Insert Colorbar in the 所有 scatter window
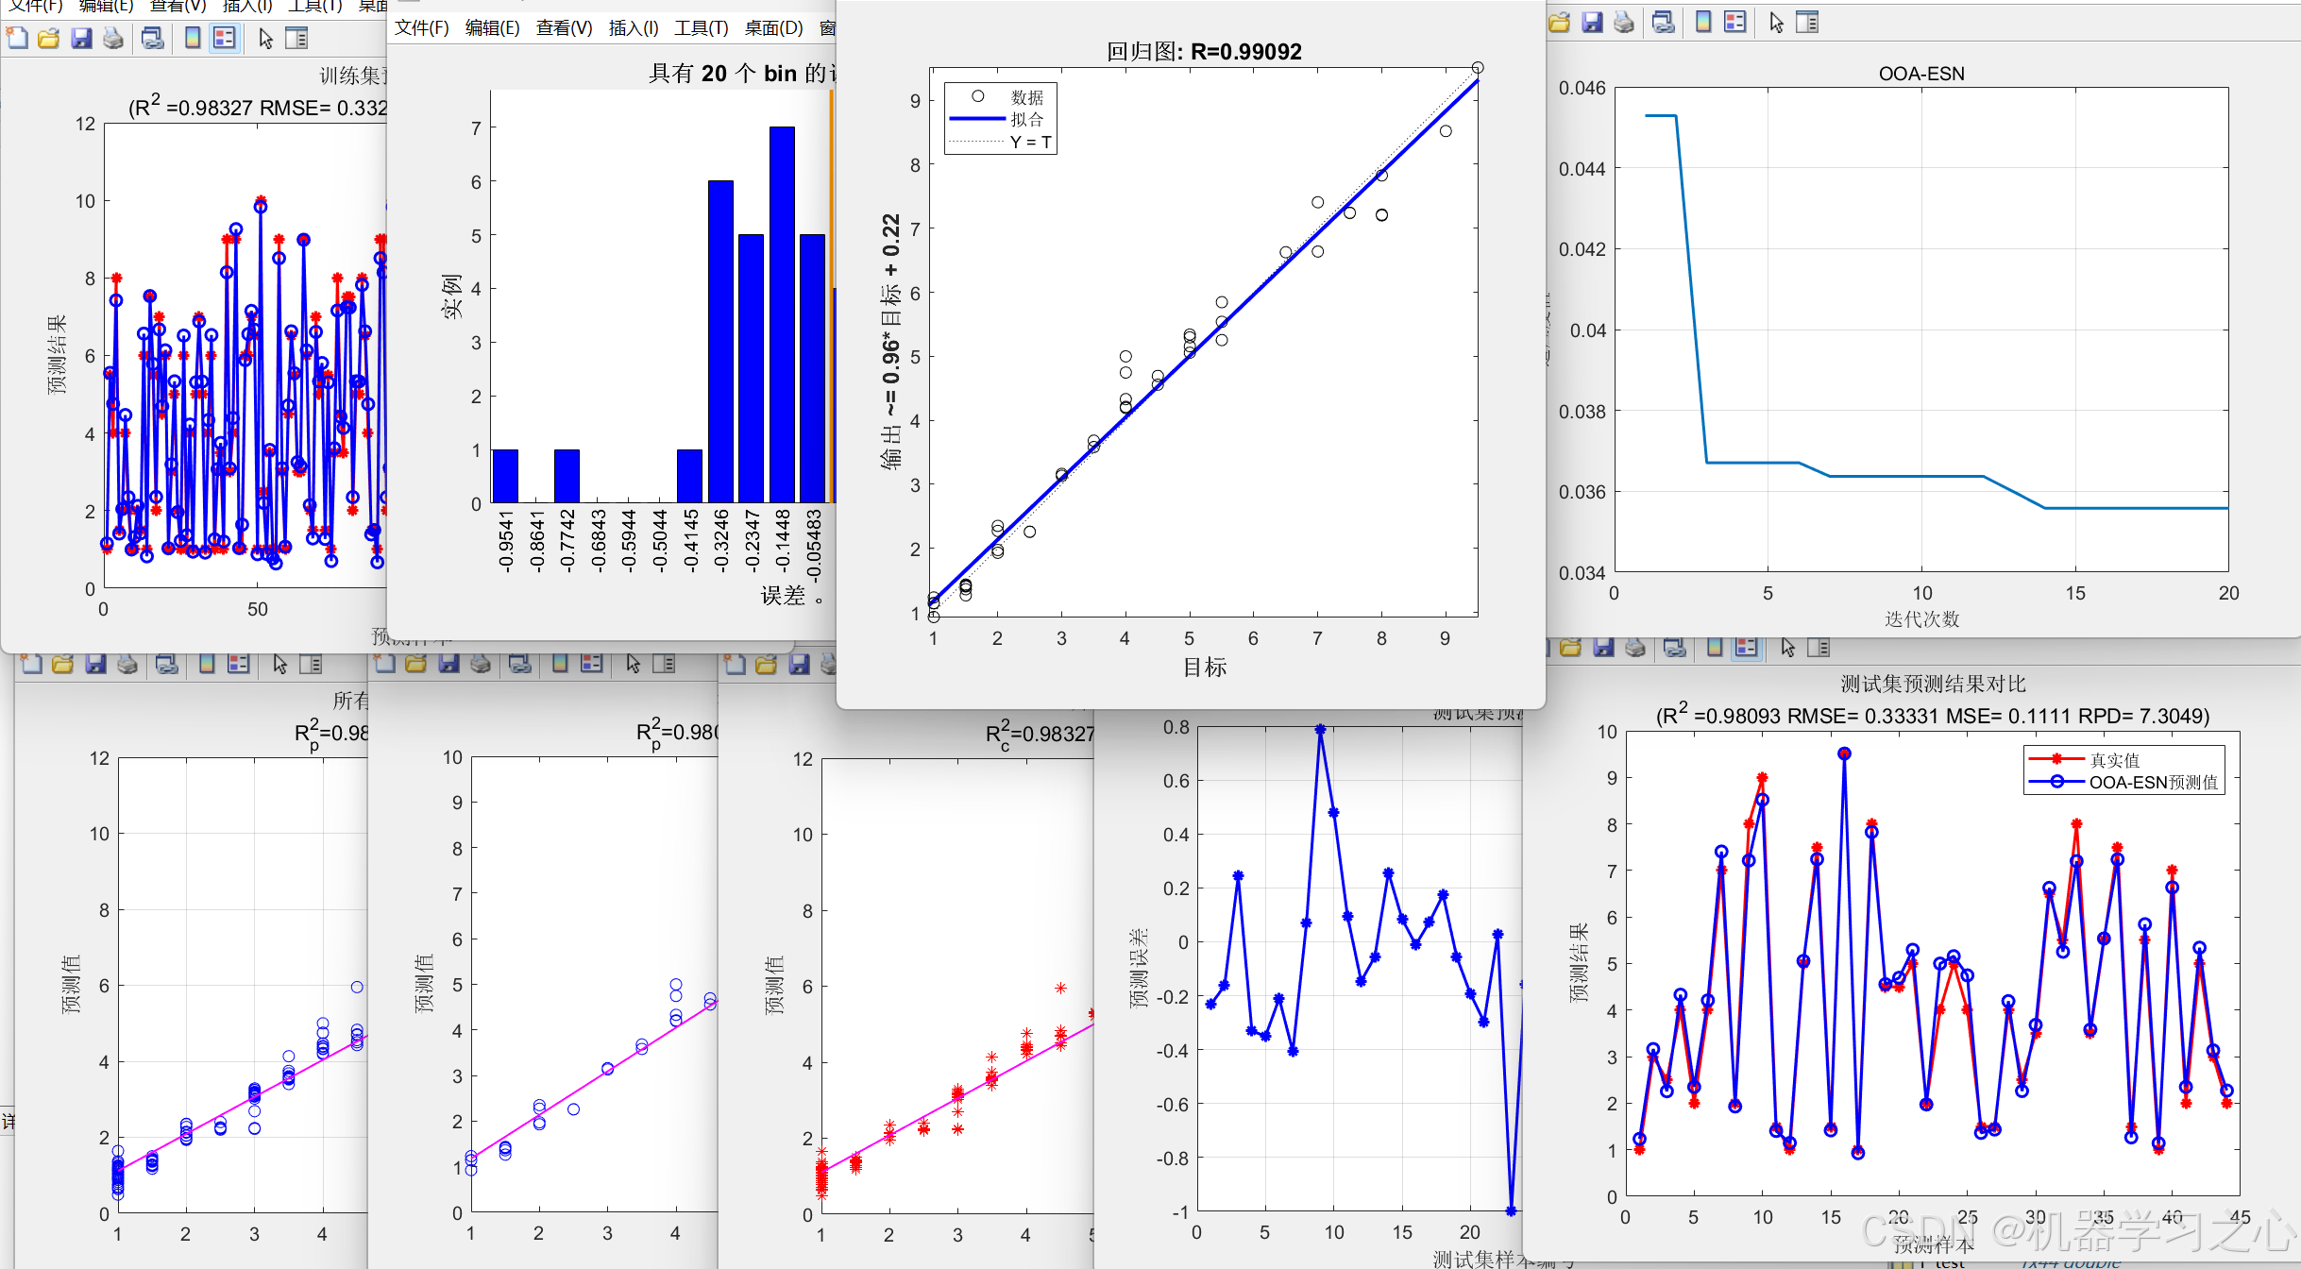The height and width of the screenshot is (1269, 2301). [x=207, y=664]
